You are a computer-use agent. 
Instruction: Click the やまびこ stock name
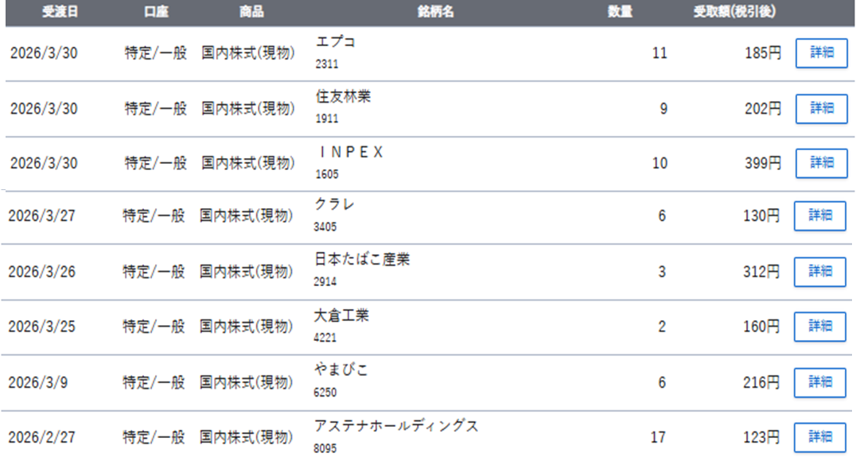click(x=341, y=370)
